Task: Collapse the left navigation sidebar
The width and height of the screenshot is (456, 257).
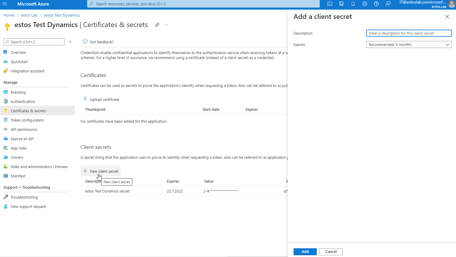Action: (x=70, y=42)
